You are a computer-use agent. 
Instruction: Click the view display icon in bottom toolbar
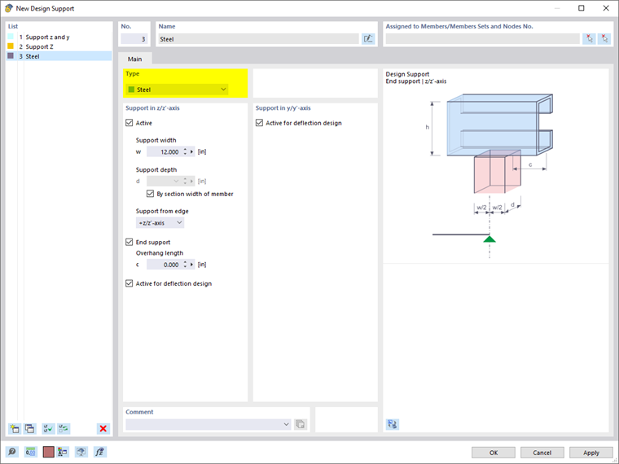point(81,452)
